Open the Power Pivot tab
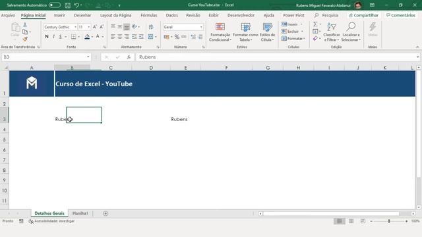This screenshot has width=422, height=237. pyautogui.click(x=293, y=15)
